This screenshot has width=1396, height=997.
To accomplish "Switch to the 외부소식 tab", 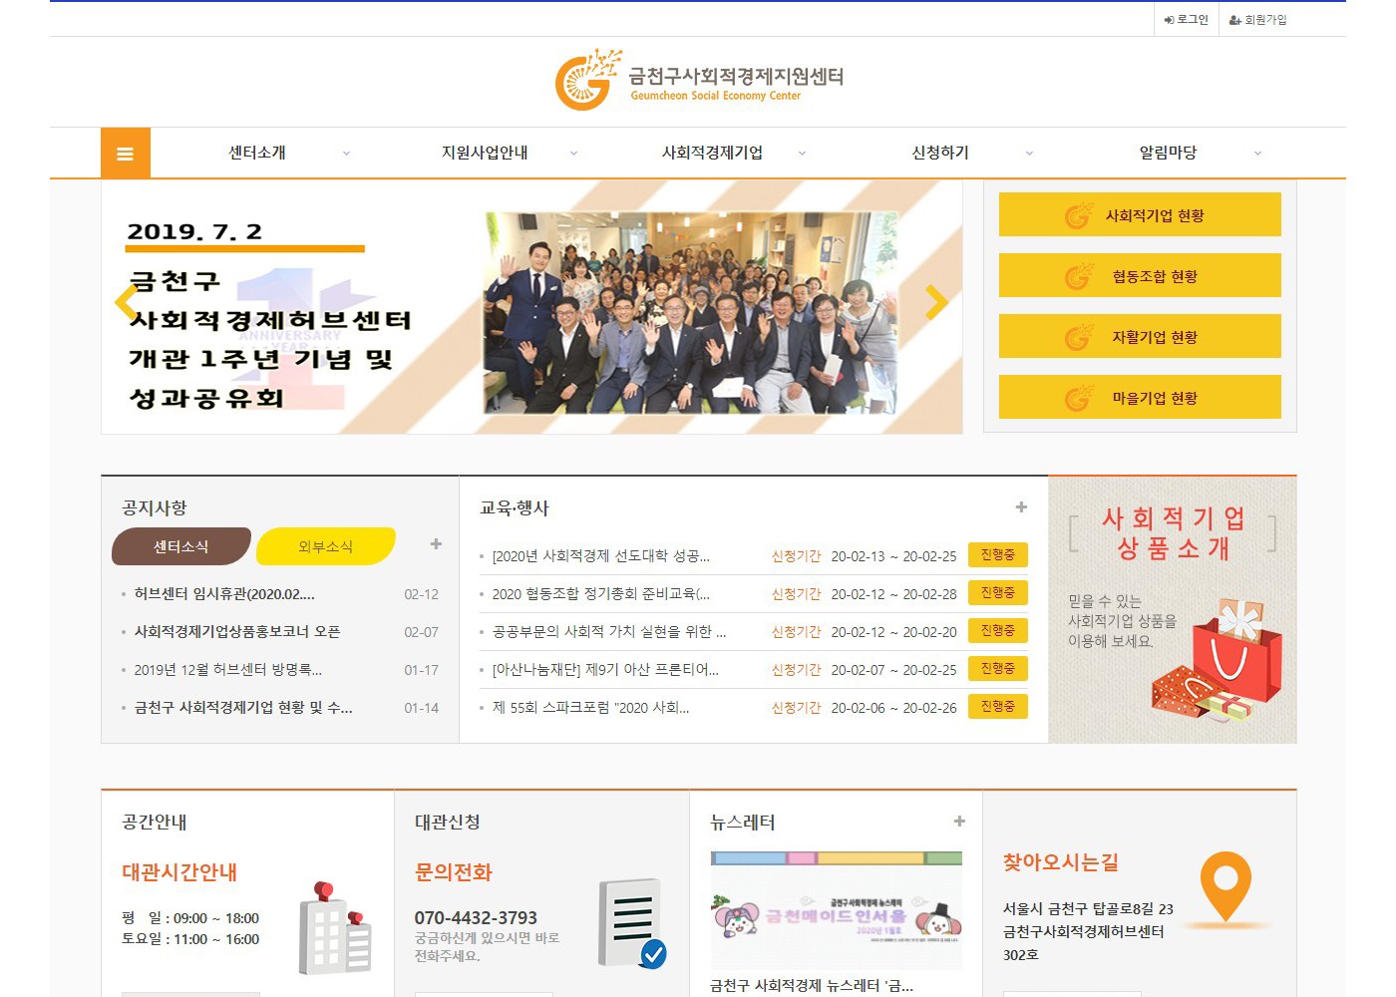I will tap(325, 546).
